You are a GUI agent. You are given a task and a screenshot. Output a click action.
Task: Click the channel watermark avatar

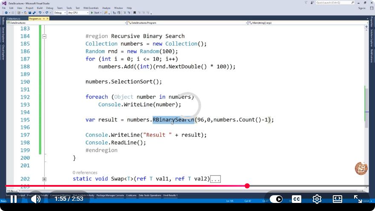361,168
